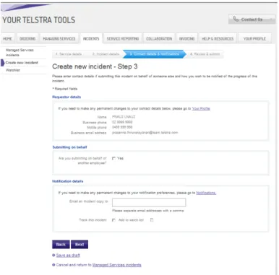Enable the Add to watch list checkbox
Screen dimensions: 279x275
[x=113, y=220]
